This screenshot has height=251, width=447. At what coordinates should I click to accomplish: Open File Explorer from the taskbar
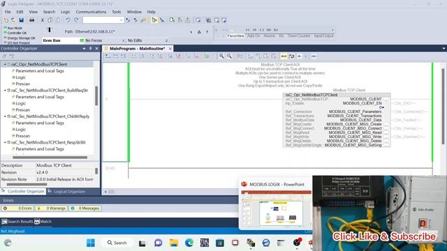(x=174, y=243)
